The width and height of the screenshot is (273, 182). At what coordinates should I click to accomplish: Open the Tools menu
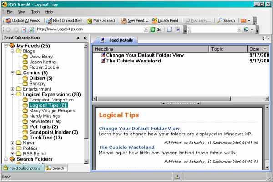(35, 12)
